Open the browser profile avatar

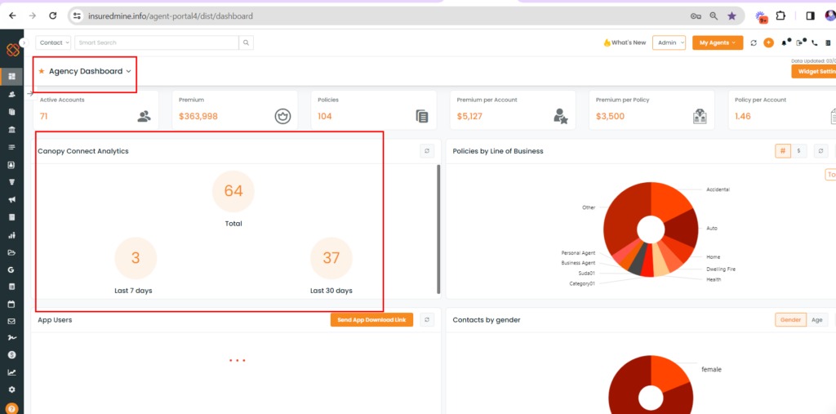829,16
